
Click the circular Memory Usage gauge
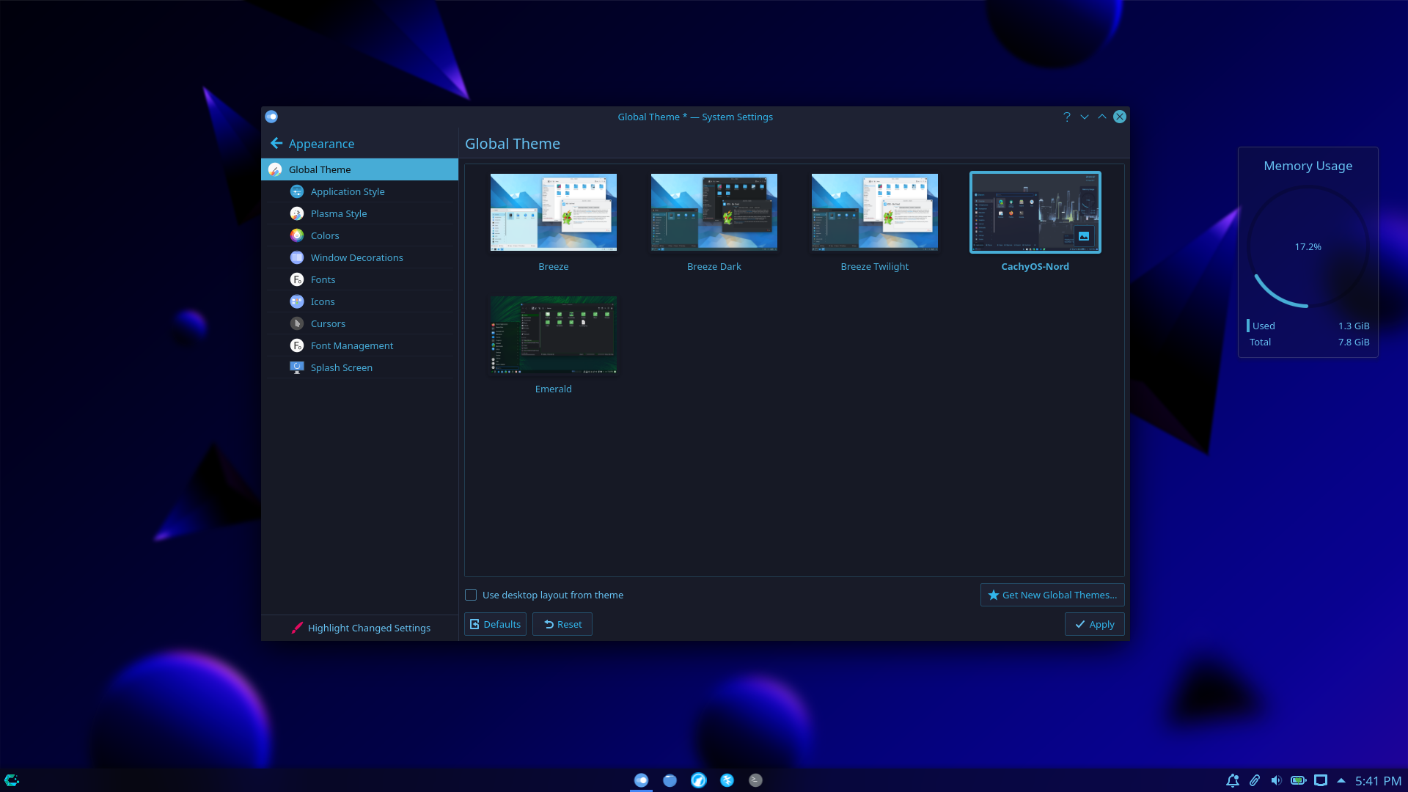click(x=1308, y=246)
